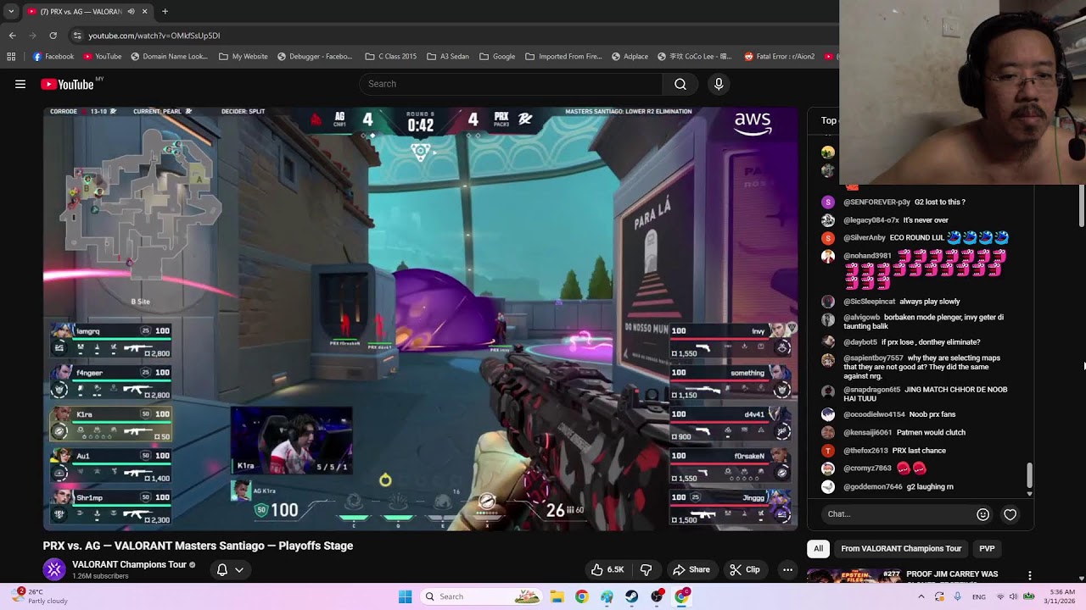This screenshot has height=610, width=1086.
Task: Reload the YouTube page
Action: [53, 36]
